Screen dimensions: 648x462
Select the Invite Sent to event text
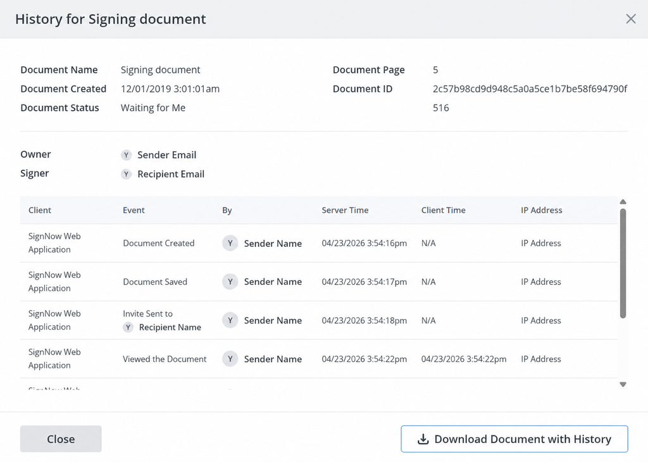[x=147, y=314]
